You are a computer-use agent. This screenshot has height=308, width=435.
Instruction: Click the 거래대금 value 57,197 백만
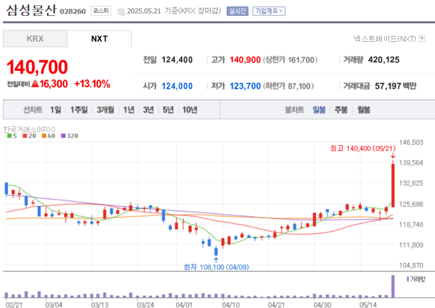(396, 86)
